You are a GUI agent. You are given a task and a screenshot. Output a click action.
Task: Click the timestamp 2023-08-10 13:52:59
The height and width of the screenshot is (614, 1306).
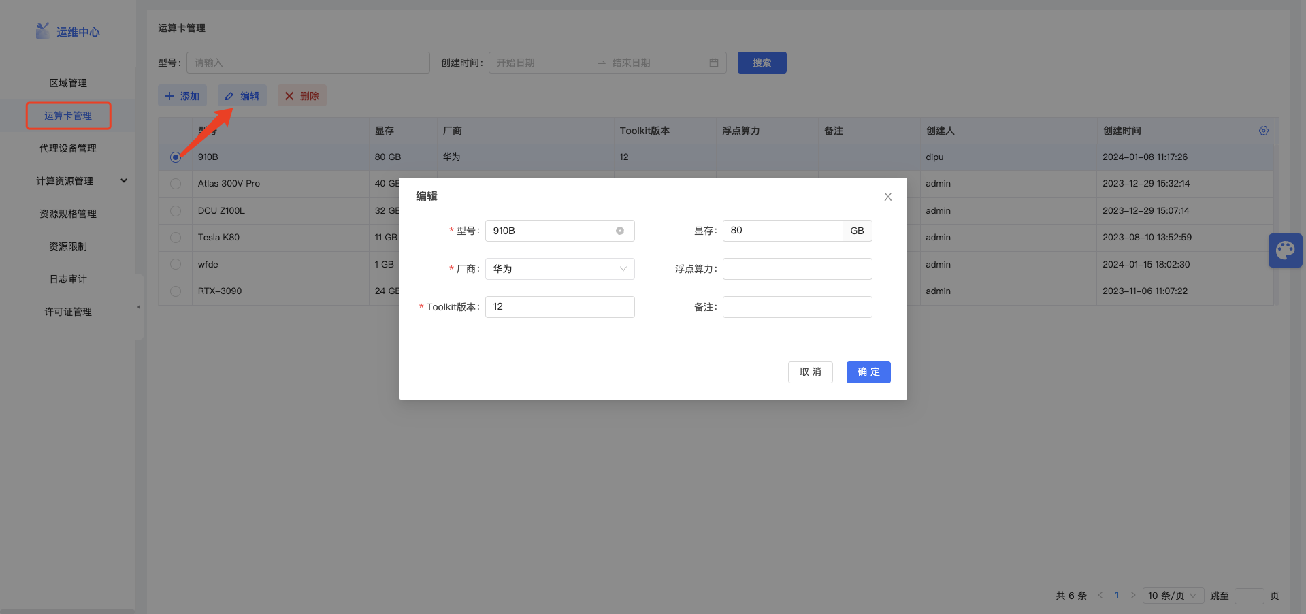1147,238
